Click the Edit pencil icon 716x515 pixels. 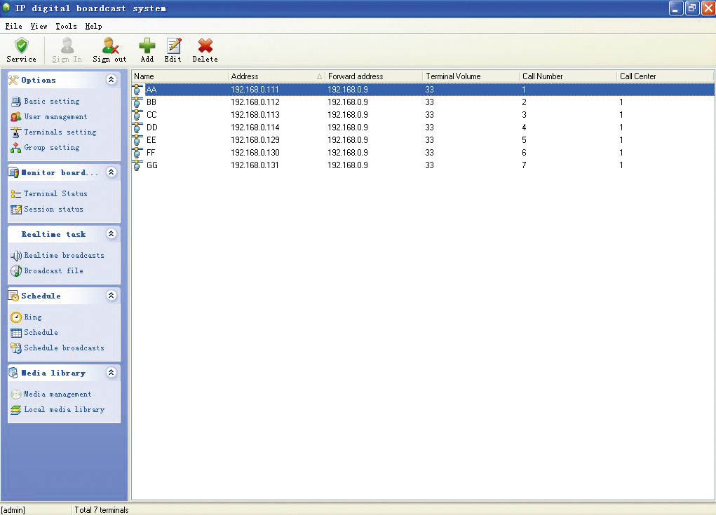point(173,46)
